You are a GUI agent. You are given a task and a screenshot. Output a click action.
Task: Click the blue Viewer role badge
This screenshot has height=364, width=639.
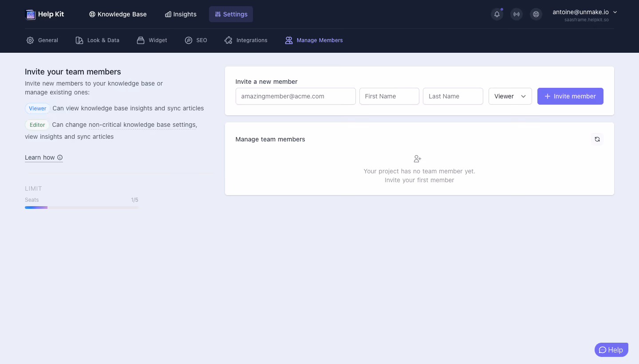(38, 108)
